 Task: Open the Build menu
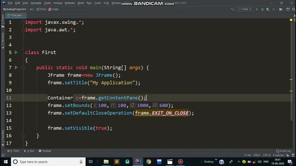pos(80,3)
